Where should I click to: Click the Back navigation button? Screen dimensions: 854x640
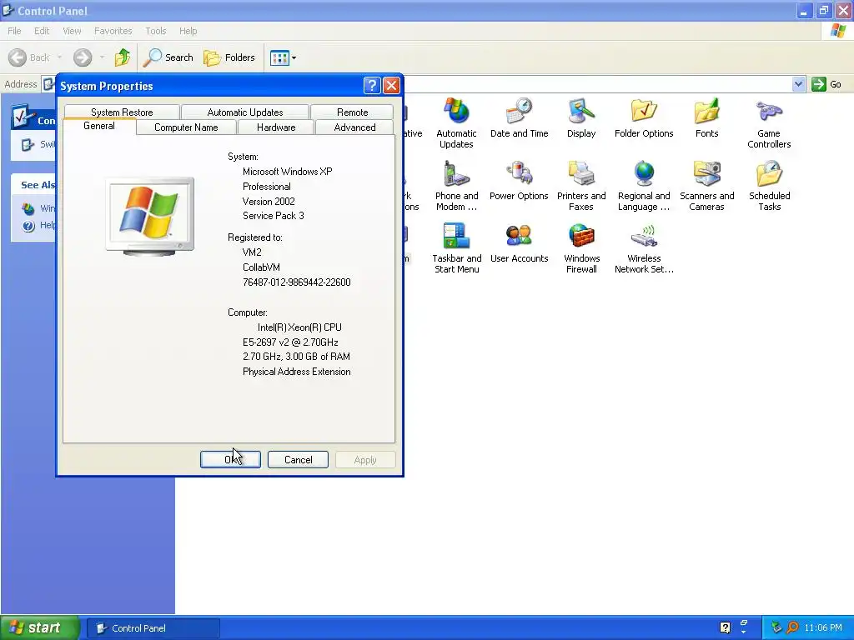[x=29, y=57]
